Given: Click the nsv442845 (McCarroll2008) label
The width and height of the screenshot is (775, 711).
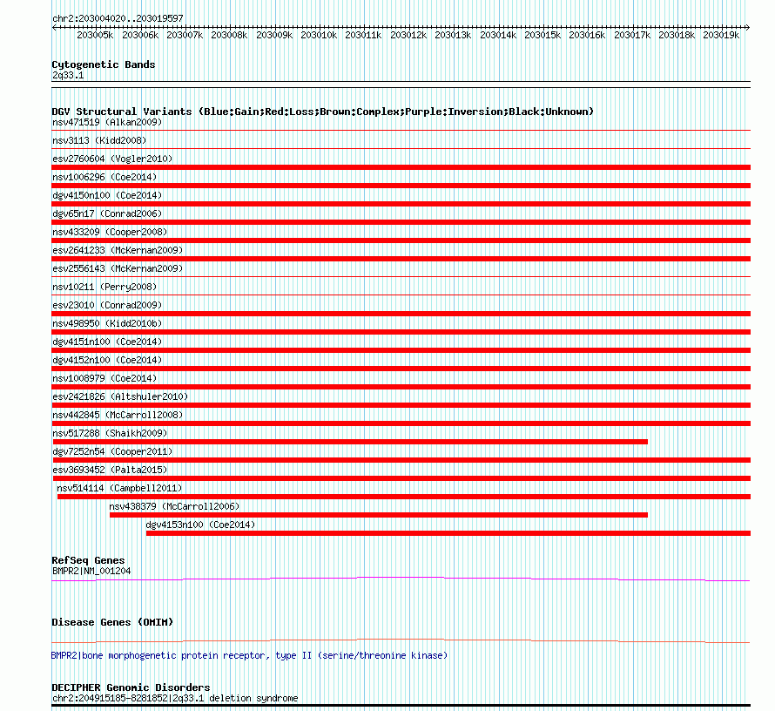Looking at the screenshot, I should click(118, 415).
